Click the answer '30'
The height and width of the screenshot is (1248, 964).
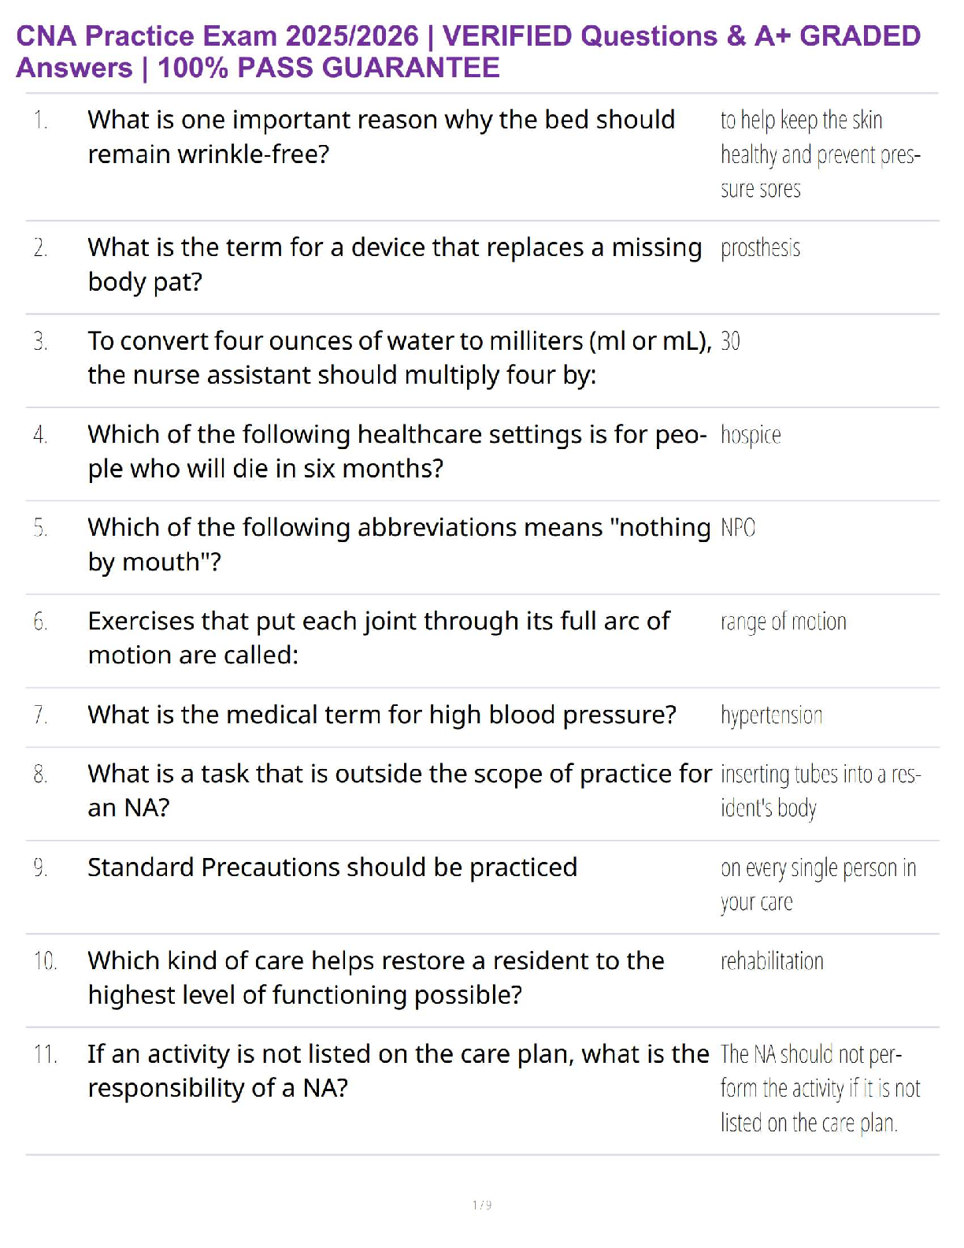click(730, 341)
